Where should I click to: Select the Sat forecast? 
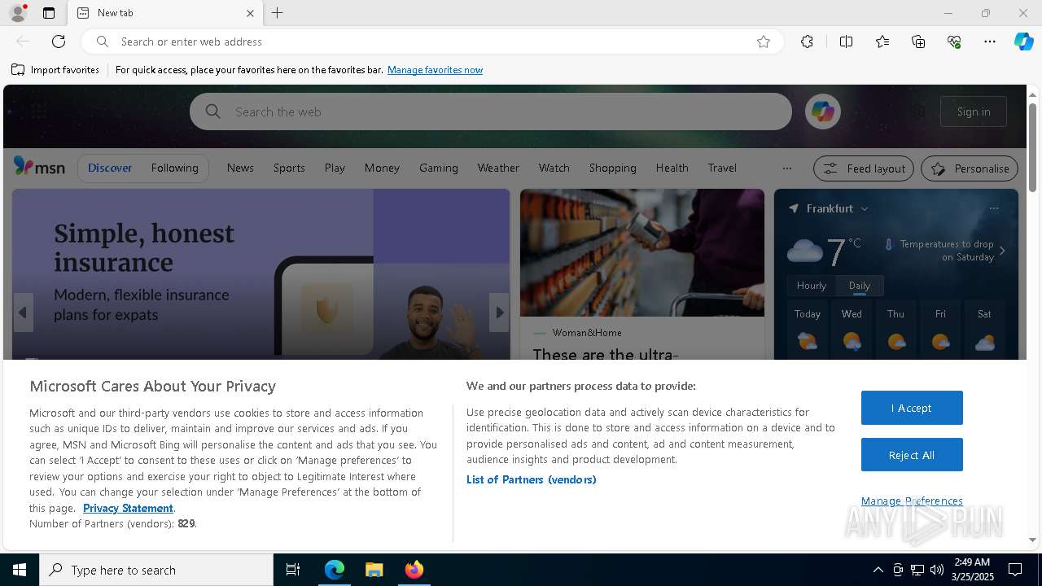984,329
